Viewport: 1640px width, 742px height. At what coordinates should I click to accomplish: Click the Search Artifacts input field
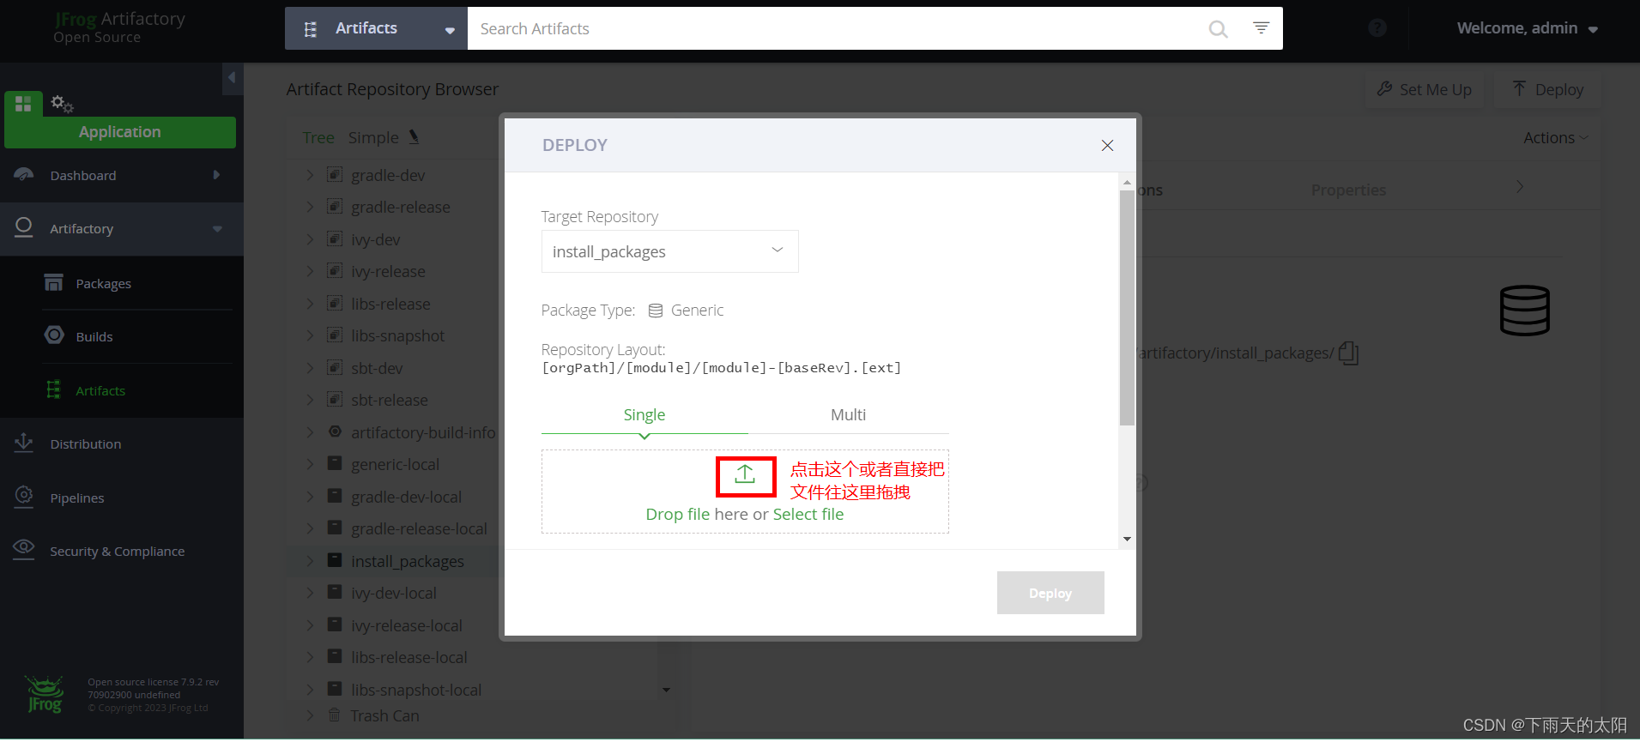pyautogui.click(x=837, y=29)
